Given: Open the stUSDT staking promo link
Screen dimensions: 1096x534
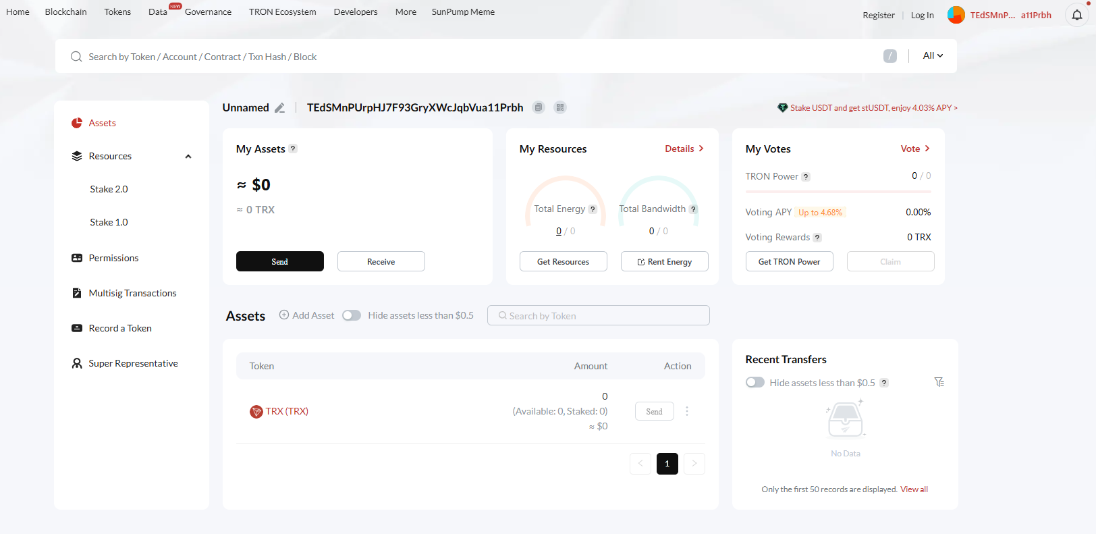Looking at the screenshot, I should coord(874,107).
